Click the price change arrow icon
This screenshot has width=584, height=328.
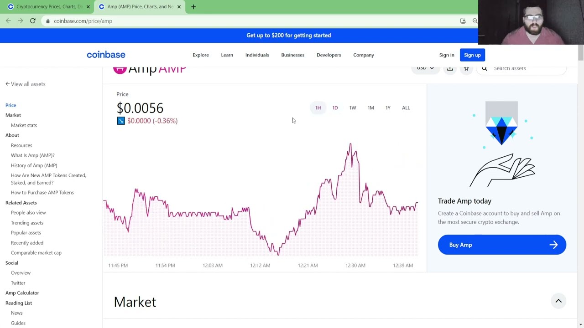[120, 121]
